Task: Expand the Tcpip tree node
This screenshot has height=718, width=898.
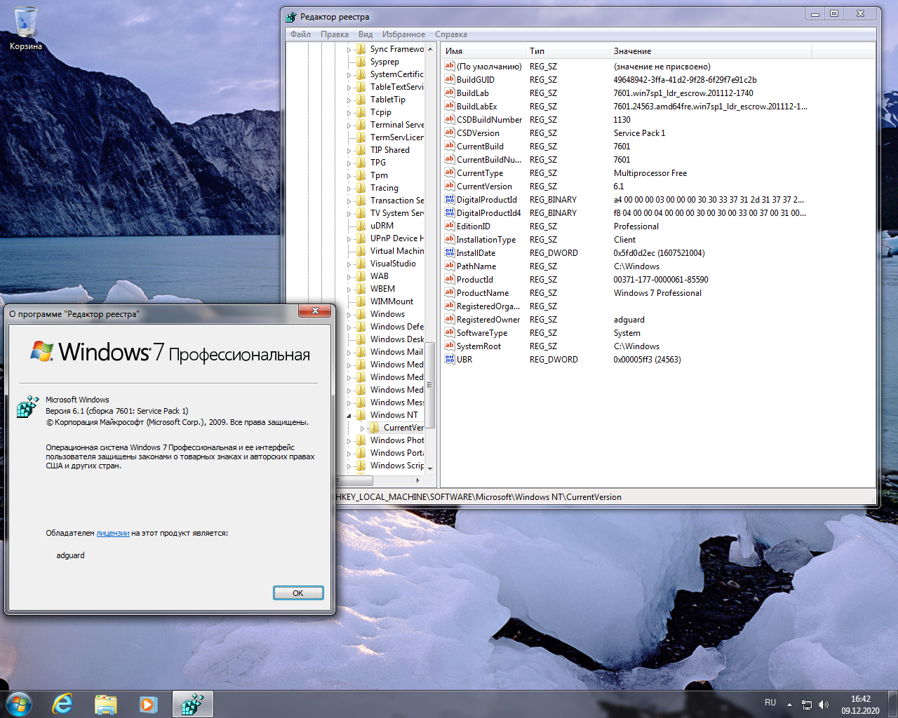Action: click(349, 112)
